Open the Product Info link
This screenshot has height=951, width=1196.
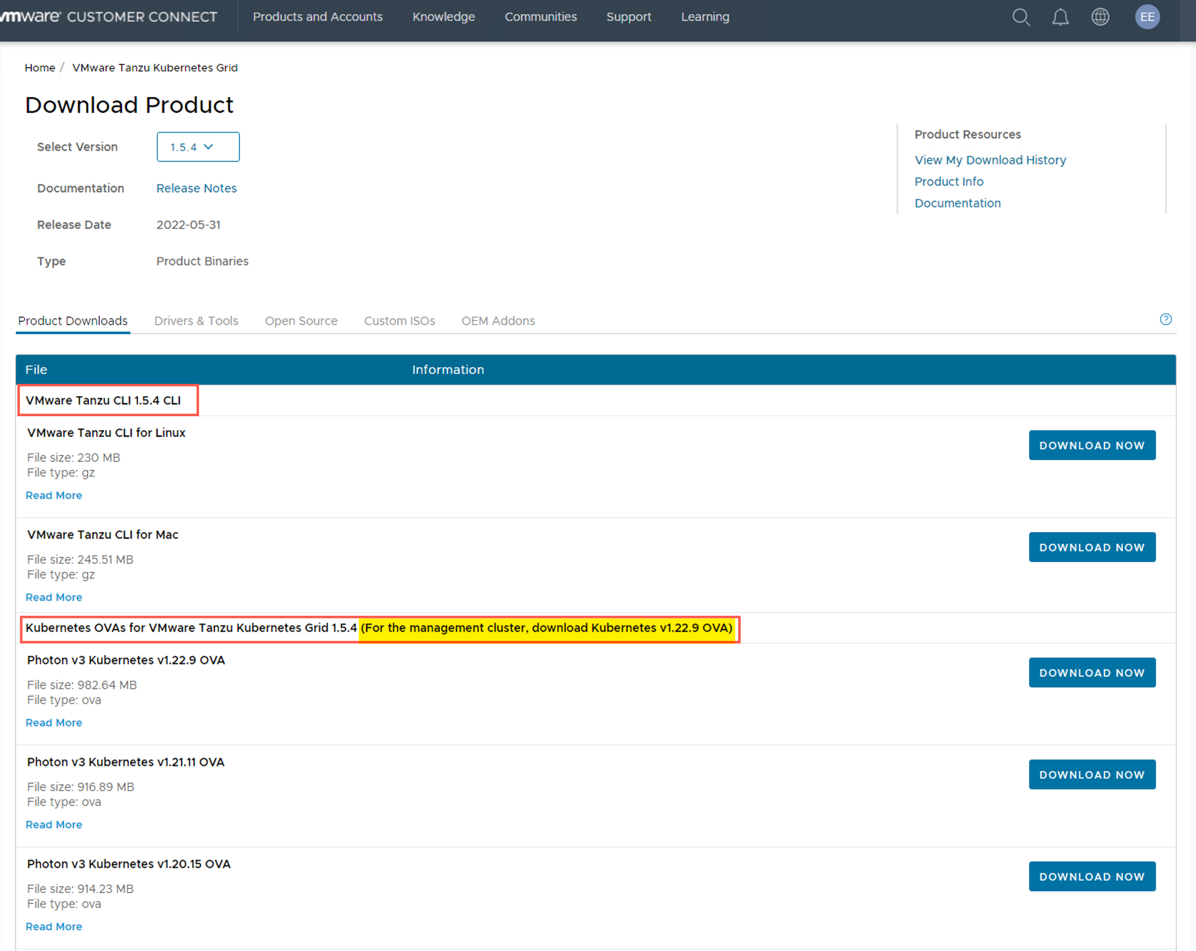tap(948, 182)
